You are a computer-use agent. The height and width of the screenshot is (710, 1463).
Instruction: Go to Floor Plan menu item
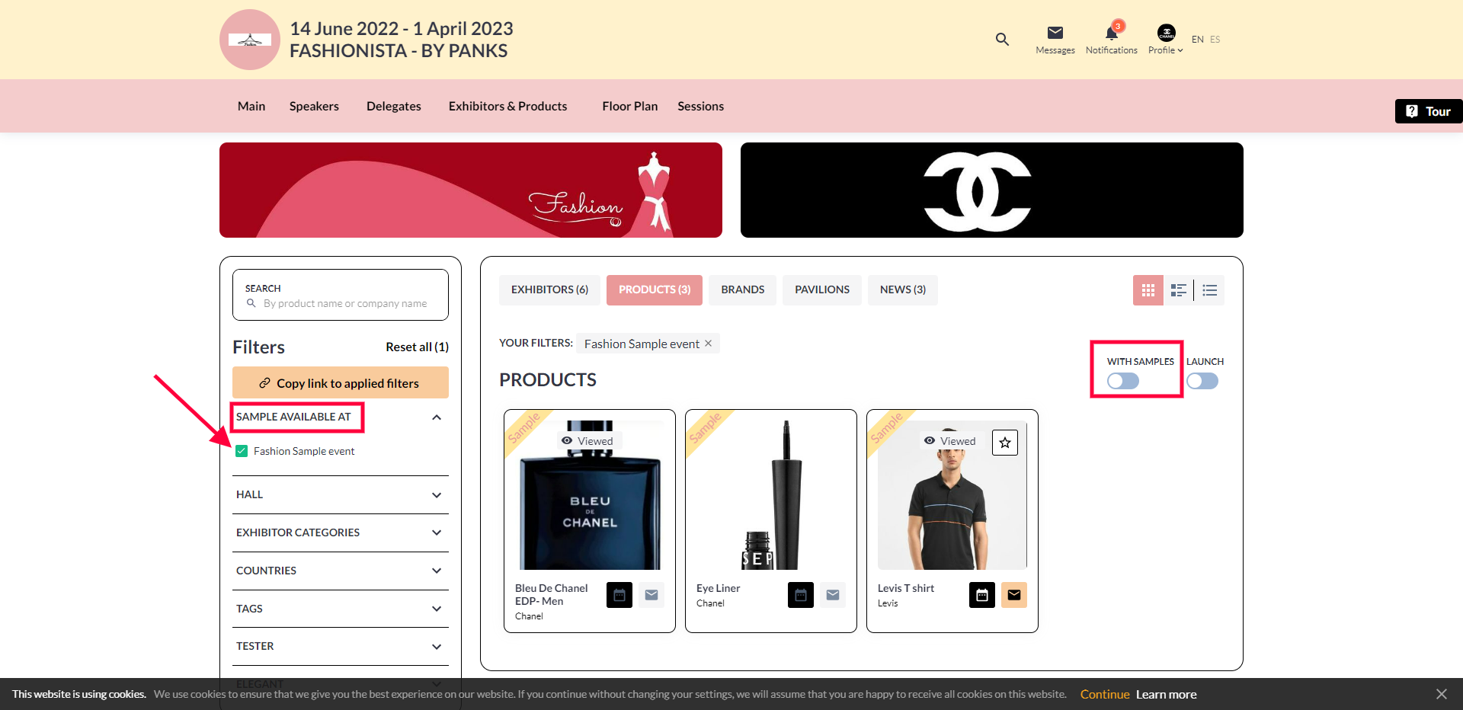[x=629, y=107]
